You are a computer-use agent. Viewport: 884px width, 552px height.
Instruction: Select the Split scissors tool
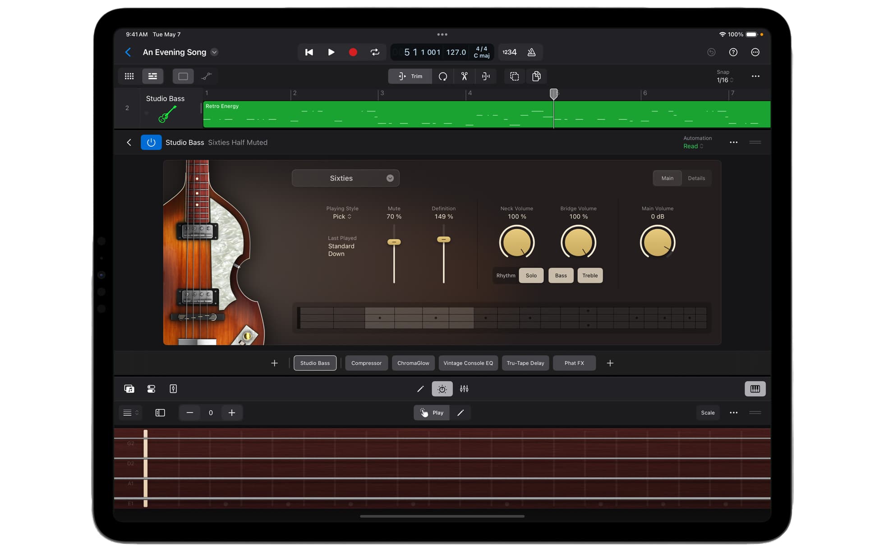point(464,76)
